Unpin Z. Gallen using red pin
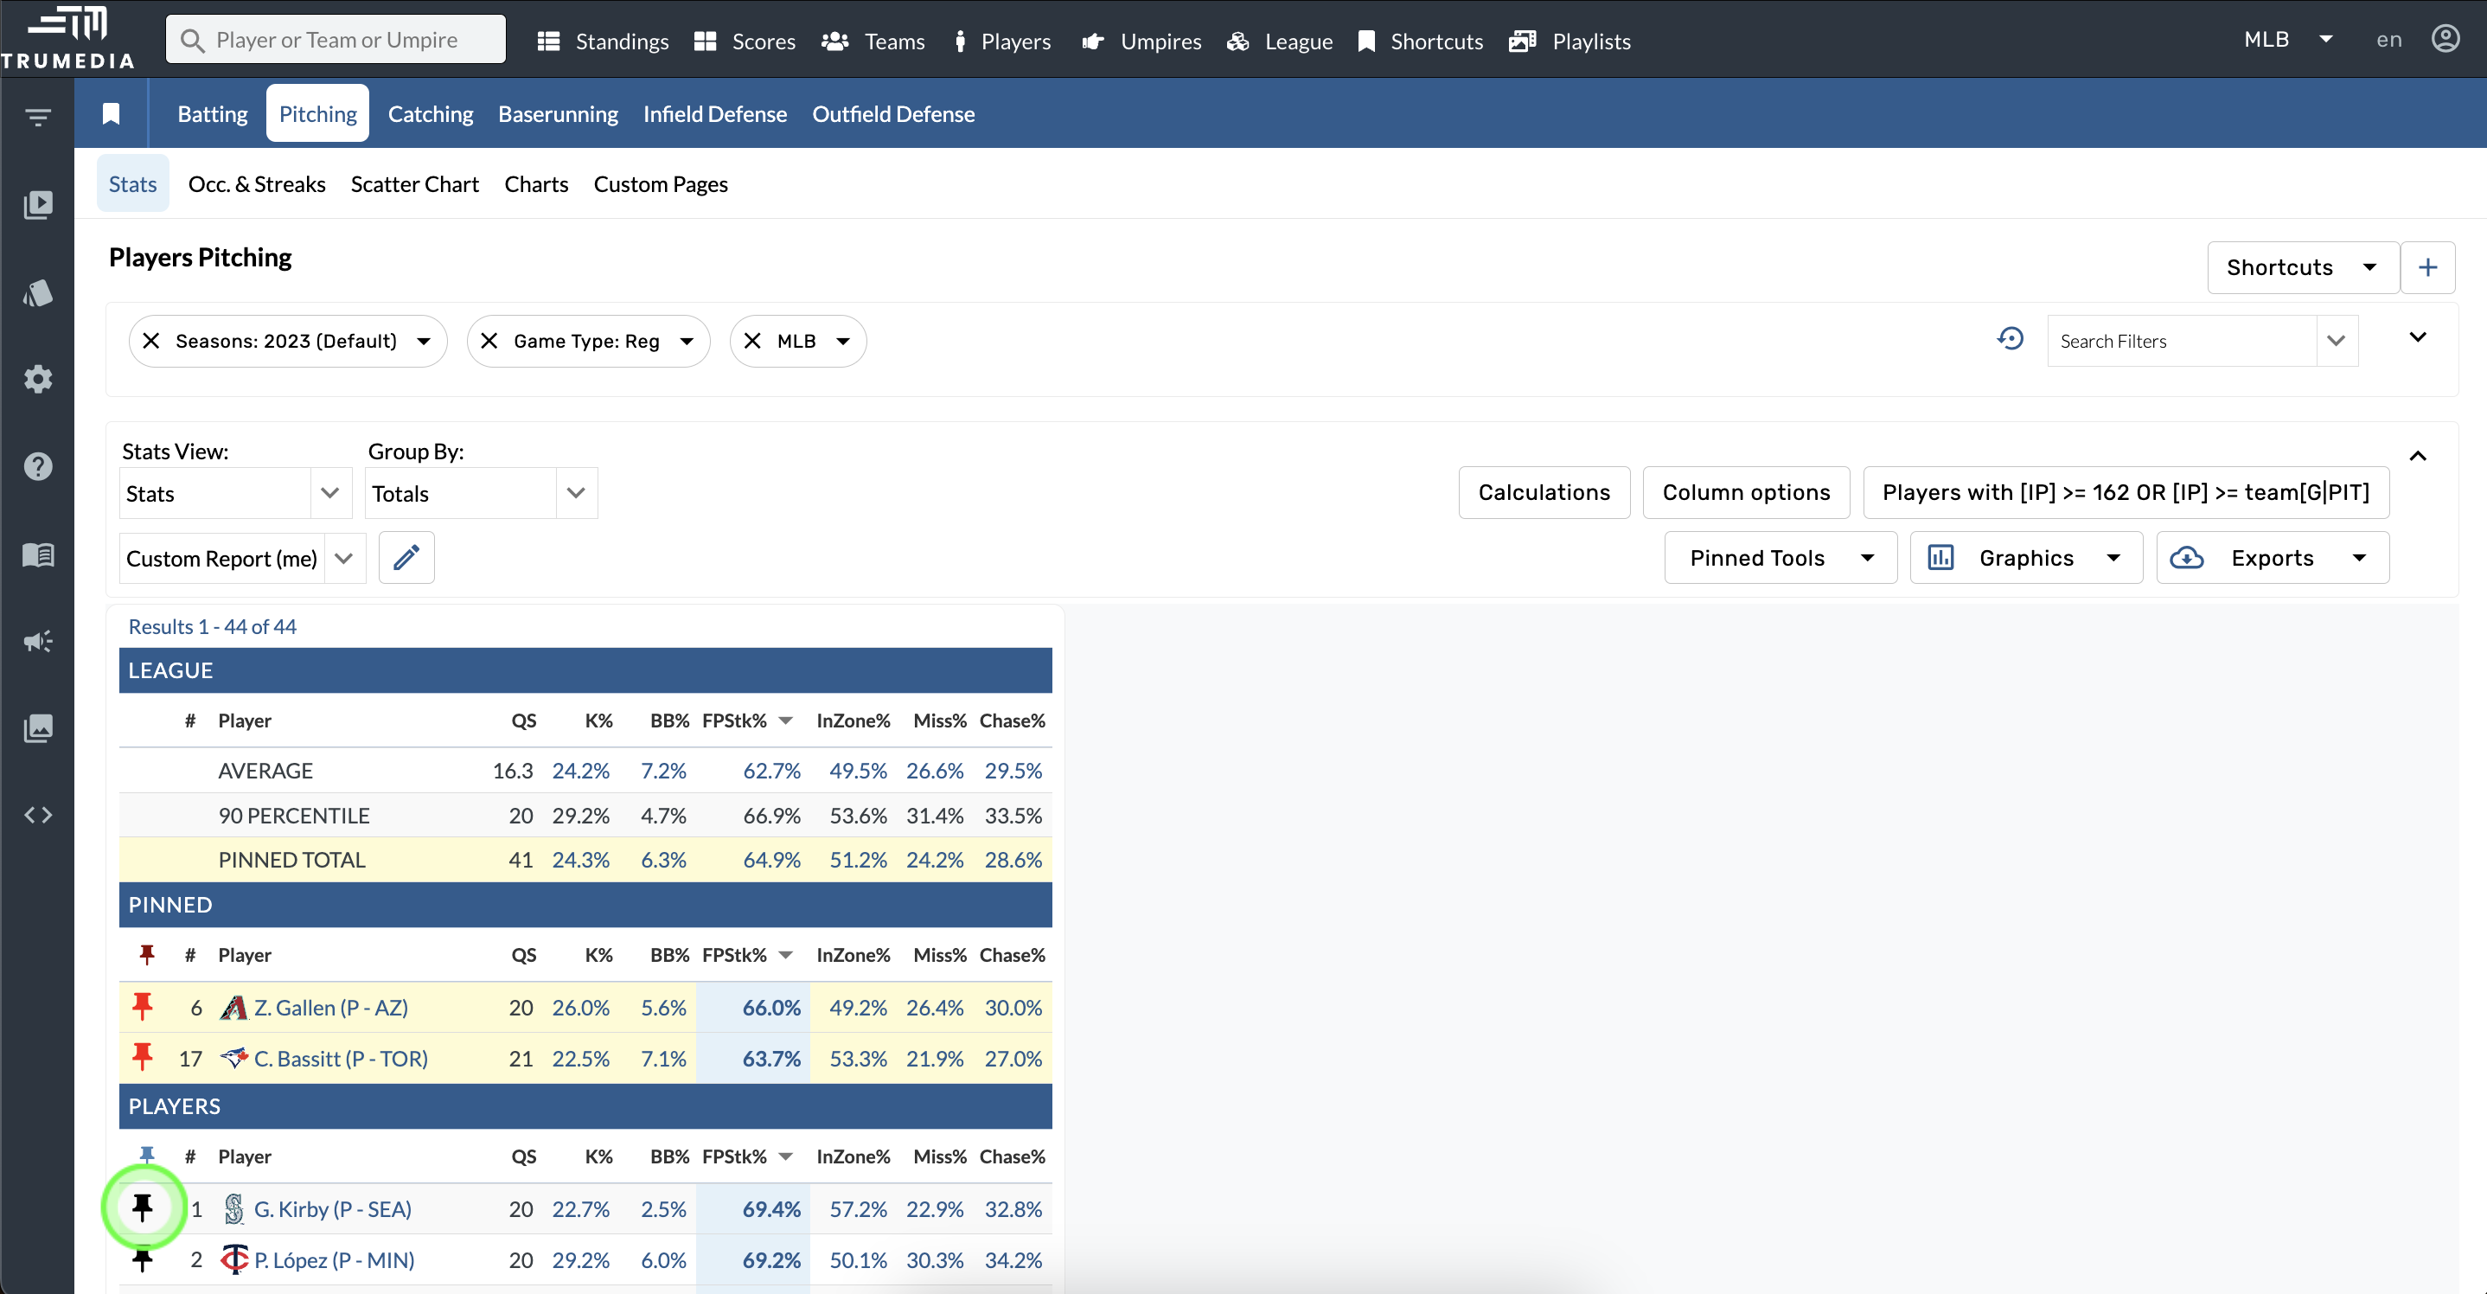 [143, 1007]
